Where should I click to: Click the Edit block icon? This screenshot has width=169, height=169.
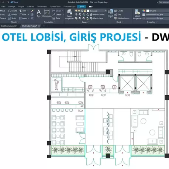115,15
